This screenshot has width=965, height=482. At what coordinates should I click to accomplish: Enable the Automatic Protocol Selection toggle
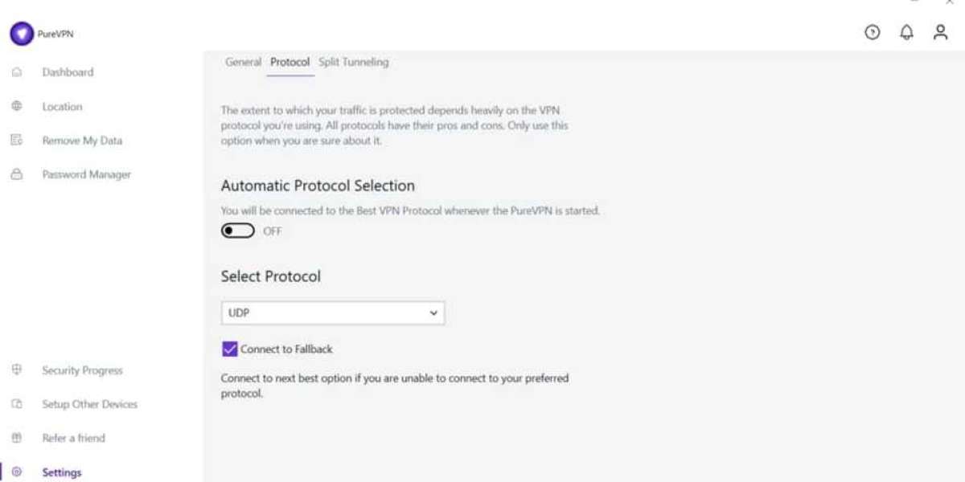point(238,231)
